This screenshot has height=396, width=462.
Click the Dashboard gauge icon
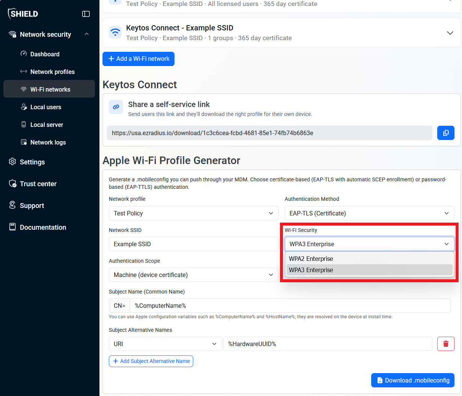24,54
